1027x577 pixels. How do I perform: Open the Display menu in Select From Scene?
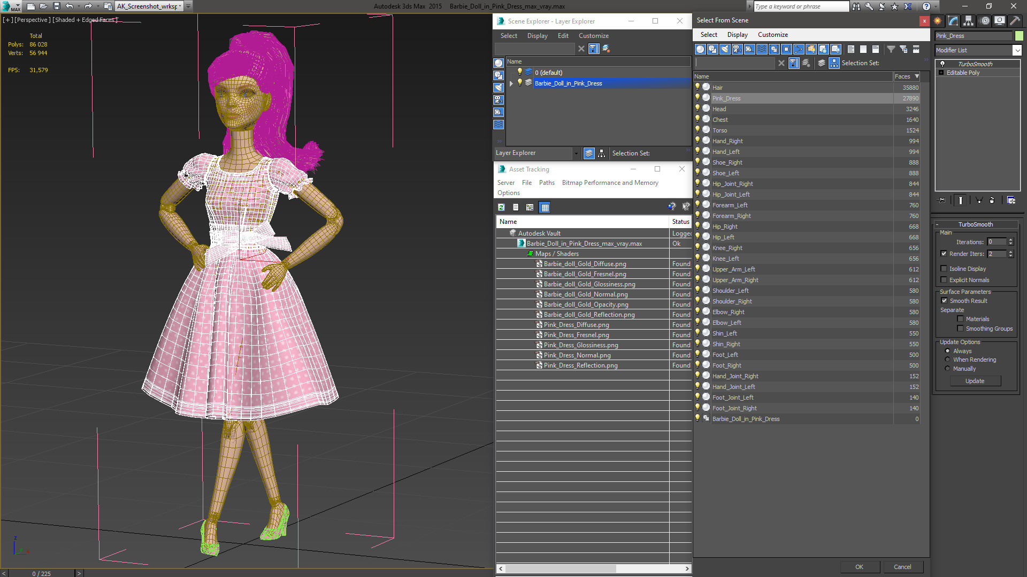click(x=737, y=35)
